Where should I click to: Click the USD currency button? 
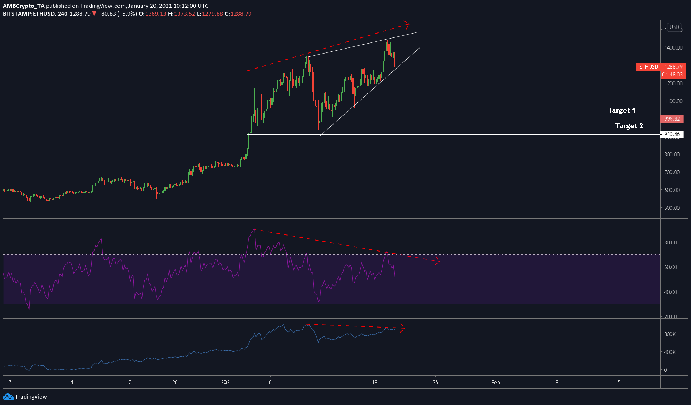point(674,27)
